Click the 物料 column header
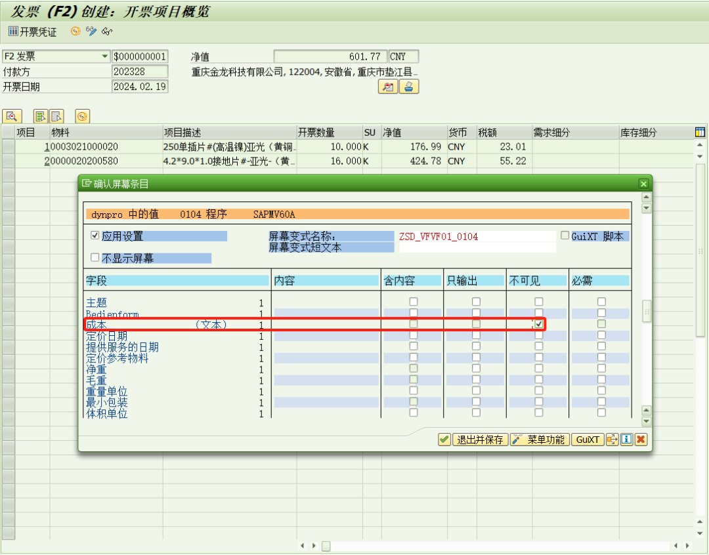Screen dimensions: 709x555 pos(106,133)
